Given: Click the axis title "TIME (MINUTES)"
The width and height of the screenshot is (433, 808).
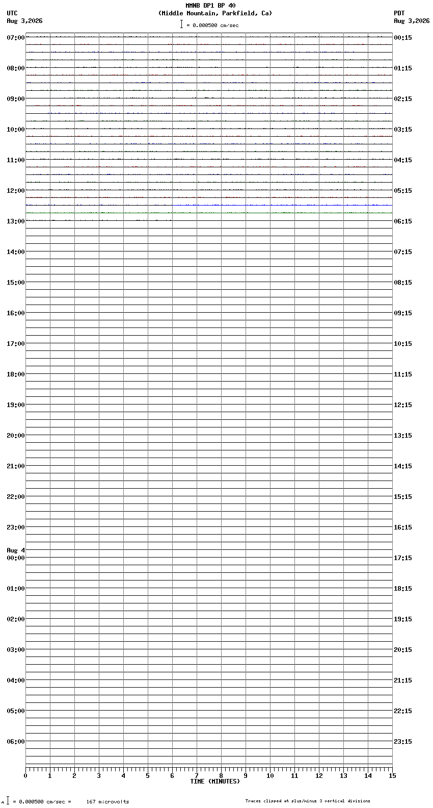Looking at the screenshot, I should coord(215,781).
